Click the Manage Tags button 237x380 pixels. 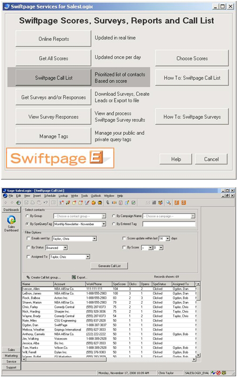pos(54,136)
